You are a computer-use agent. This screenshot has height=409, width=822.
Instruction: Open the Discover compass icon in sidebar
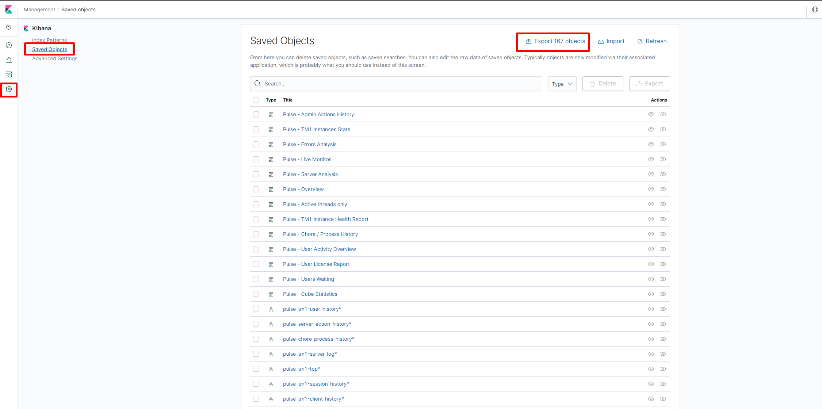click(9, 45)
